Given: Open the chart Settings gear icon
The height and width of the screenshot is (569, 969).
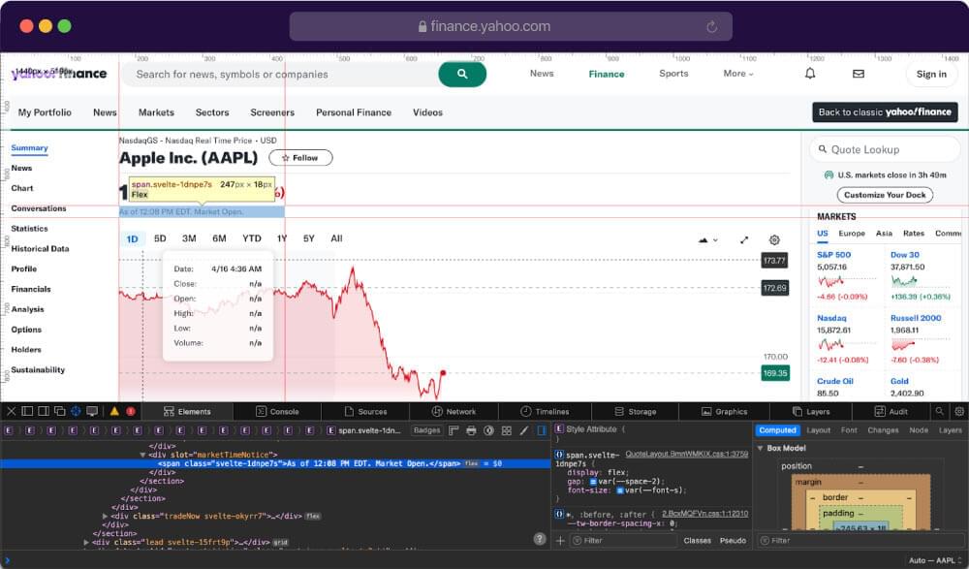Looking at the screenshot, I should click(x=773, y=239).
